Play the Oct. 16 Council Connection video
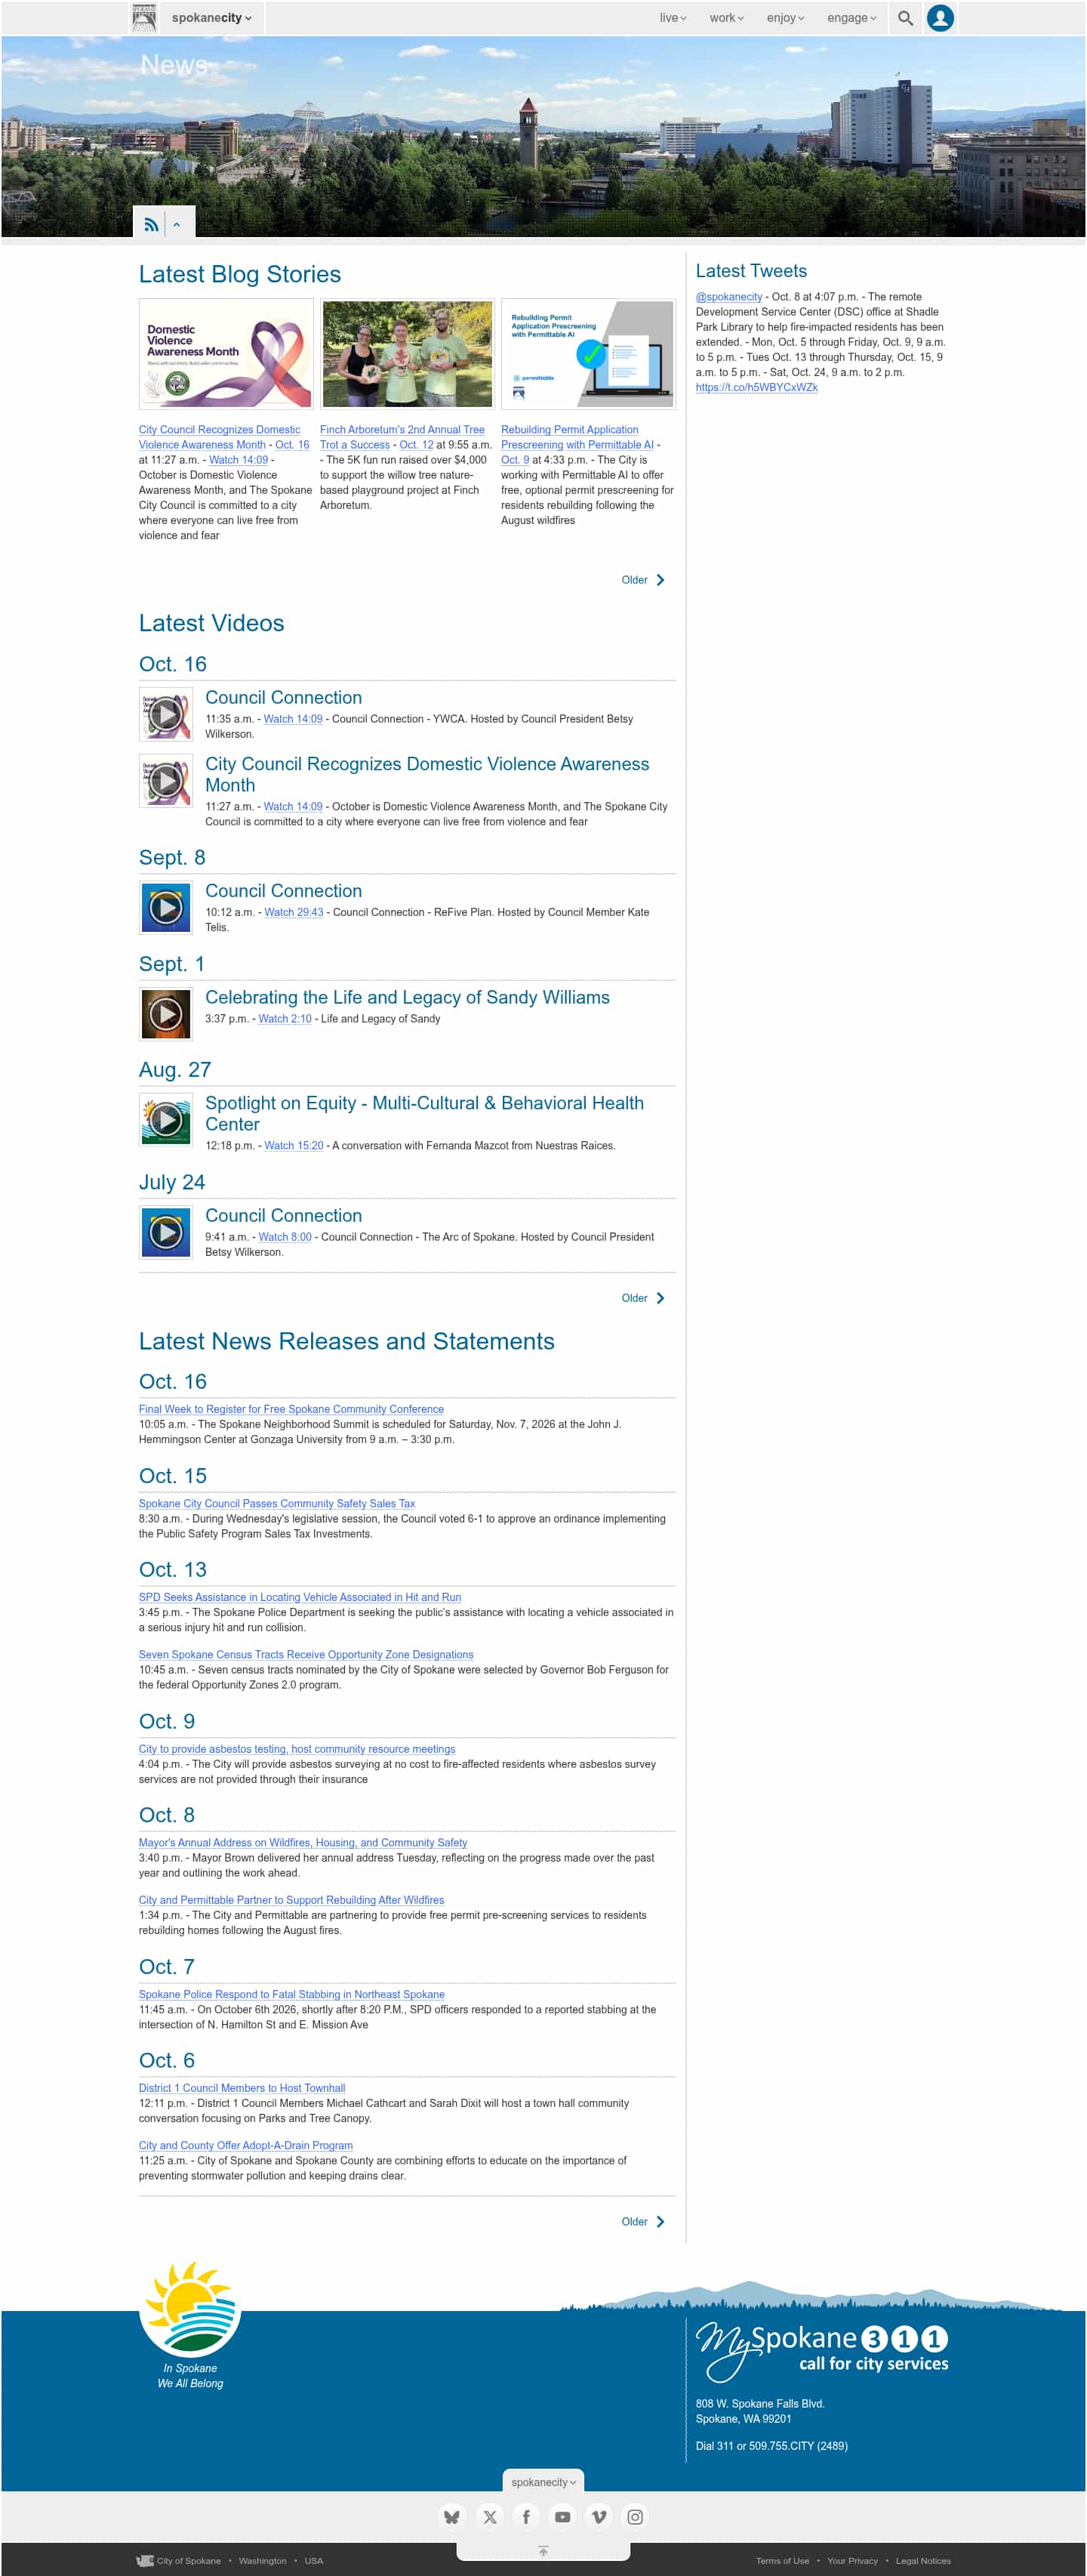 coord(166,714)
